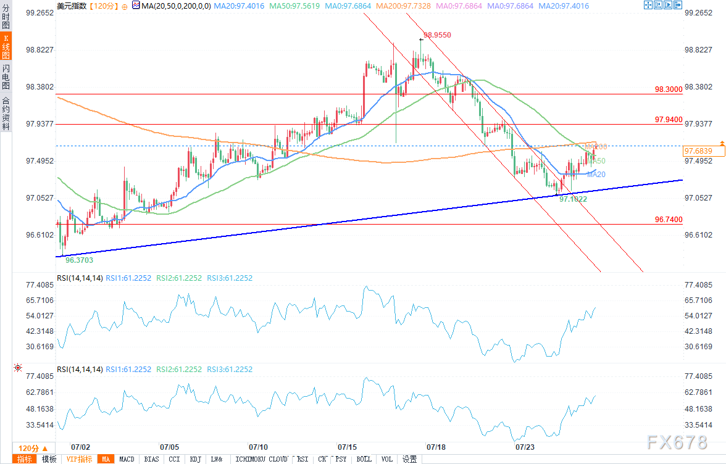This screenshot has width=726, height=464.
Task: Select the RSI indicator in bottom bar
Action: click(302, 459)
